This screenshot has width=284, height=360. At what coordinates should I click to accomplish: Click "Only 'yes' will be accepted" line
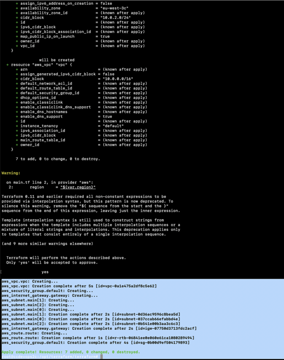click(52, 263)
